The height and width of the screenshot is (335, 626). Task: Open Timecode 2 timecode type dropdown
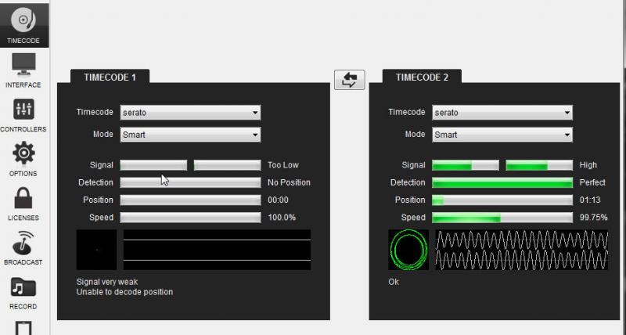[502, 113]
